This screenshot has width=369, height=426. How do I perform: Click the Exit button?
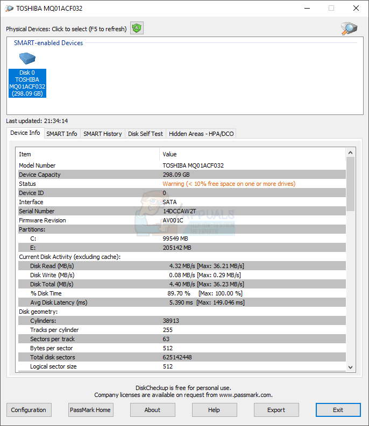tap(338, 410)
